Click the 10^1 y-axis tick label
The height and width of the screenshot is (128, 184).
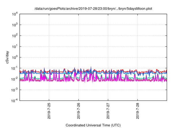14,46
